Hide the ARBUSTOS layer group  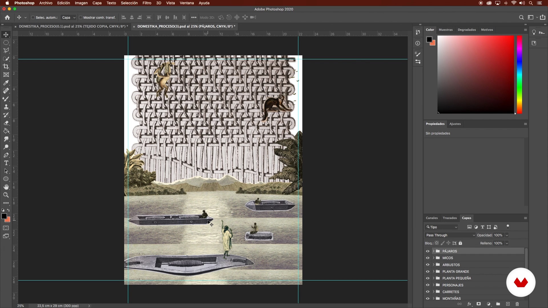(x=428, y=265)
